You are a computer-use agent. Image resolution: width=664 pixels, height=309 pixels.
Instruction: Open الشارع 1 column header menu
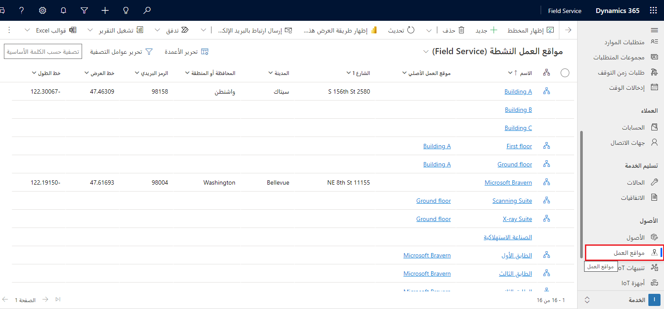pyautogui.click(x=358, y=73)
